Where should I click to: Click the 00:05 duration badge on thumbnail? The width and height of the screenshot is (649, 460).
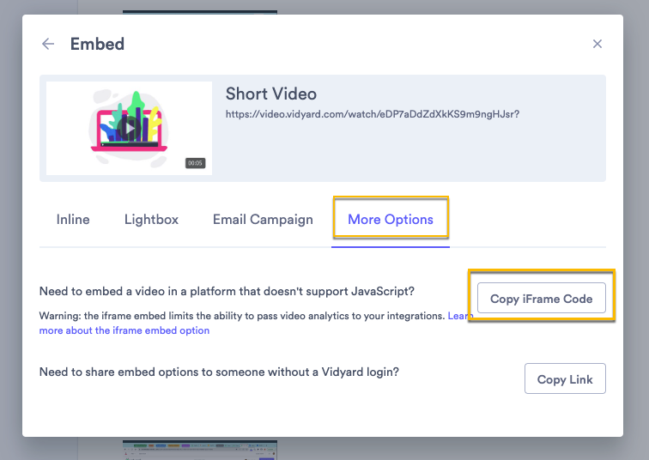[195, 163]
